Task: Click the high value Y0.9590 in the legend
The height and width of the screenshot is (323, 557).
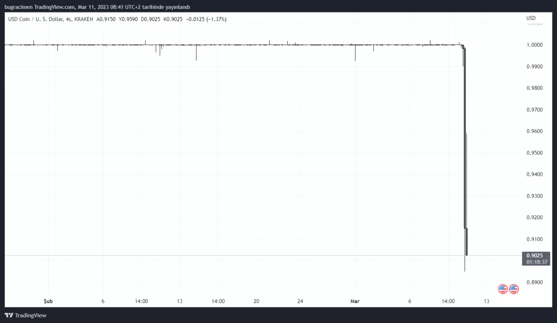Action: (x=129, y=19)
